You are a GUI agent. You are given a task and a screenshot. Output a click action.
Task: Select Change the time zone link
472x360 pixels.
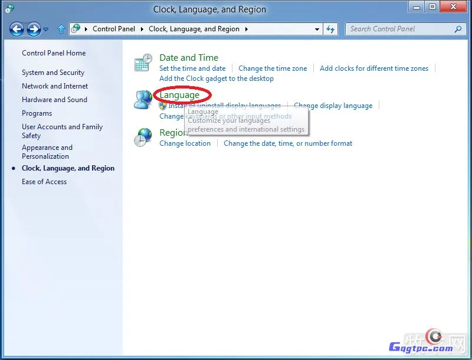pos(273,68)
